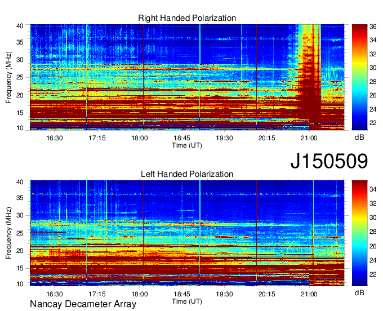The image size is (383, 311).
Task: Click the 20 MHz tick on top plot
Action: tap(20, 95)
